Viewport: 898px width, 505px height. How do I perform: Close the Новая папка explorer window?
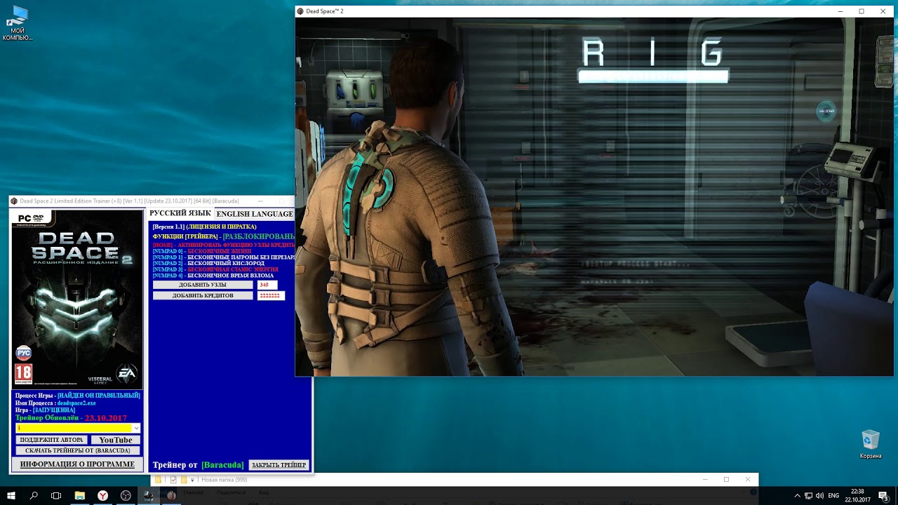point(747,479)
